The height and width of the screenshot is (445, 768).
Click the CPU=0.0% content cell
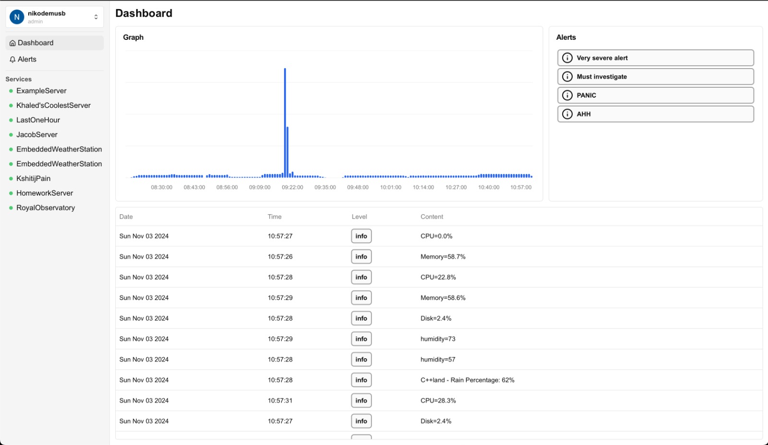coord(437,236)
